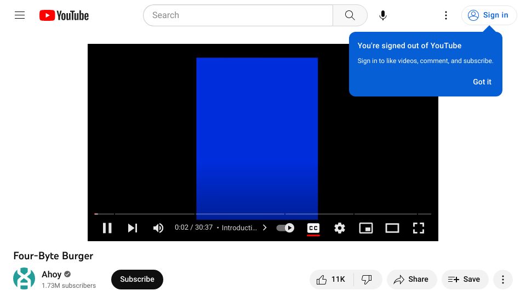Click the Sign in button
Screen dimensions: 526x296
click(488, 15)
